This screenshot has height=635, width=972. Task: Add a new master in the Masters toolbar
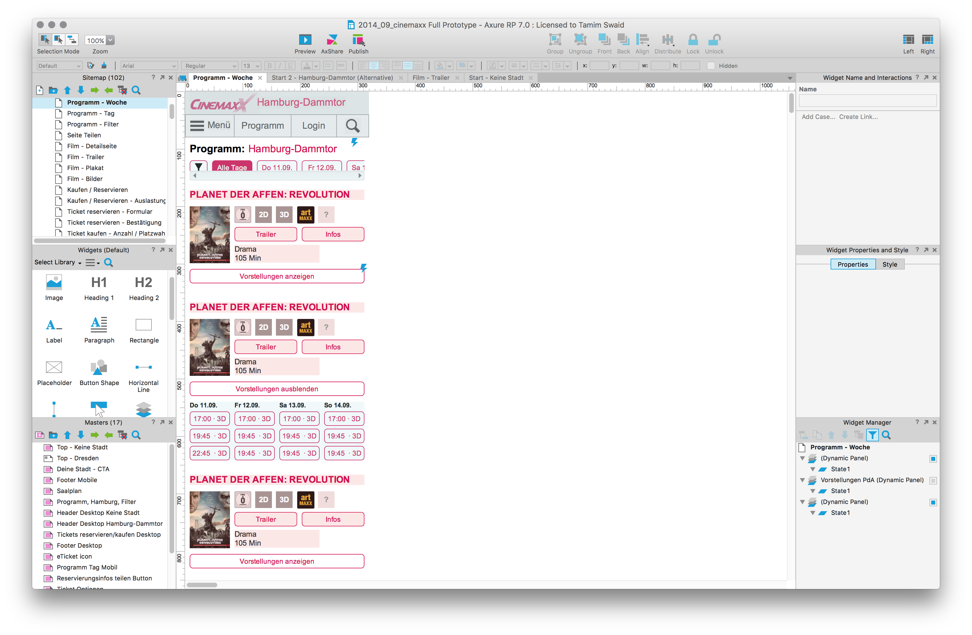coord(40,435)
